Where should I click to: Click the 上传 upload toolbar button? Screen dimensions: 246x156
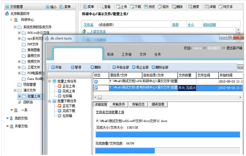click(122, 7)
